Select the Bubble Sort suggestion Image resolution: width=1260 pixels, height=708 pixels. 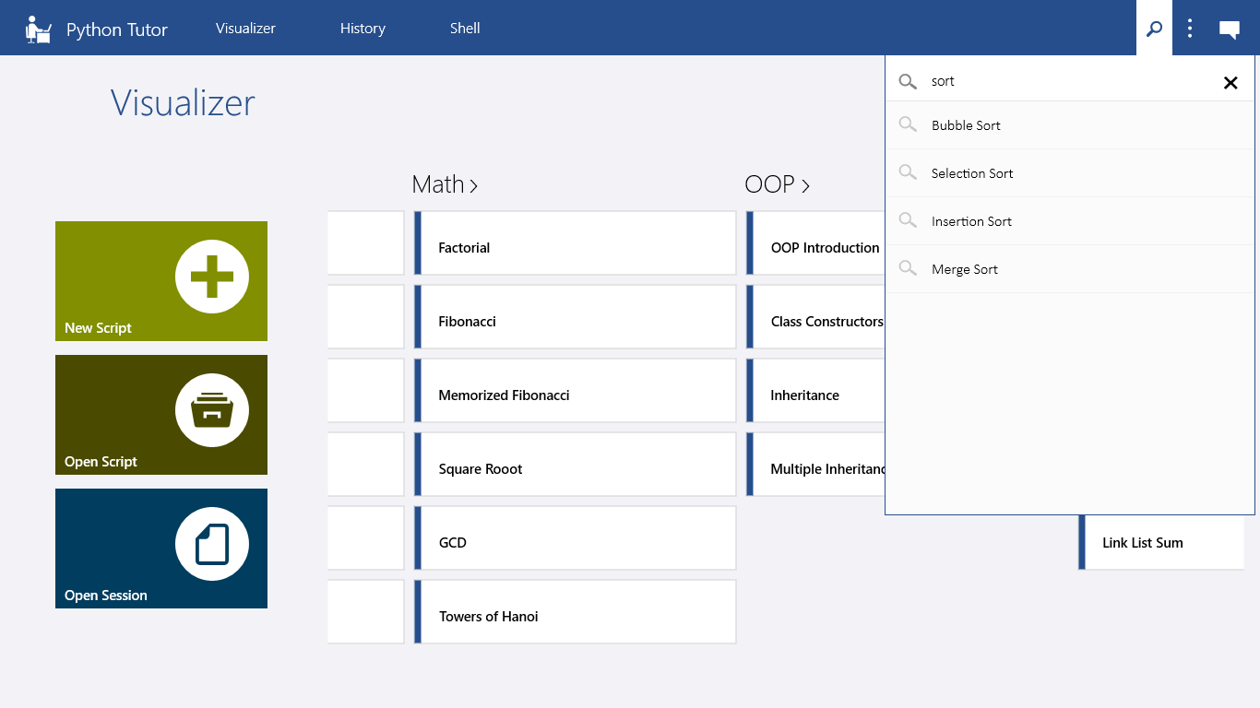point(1070,125)
